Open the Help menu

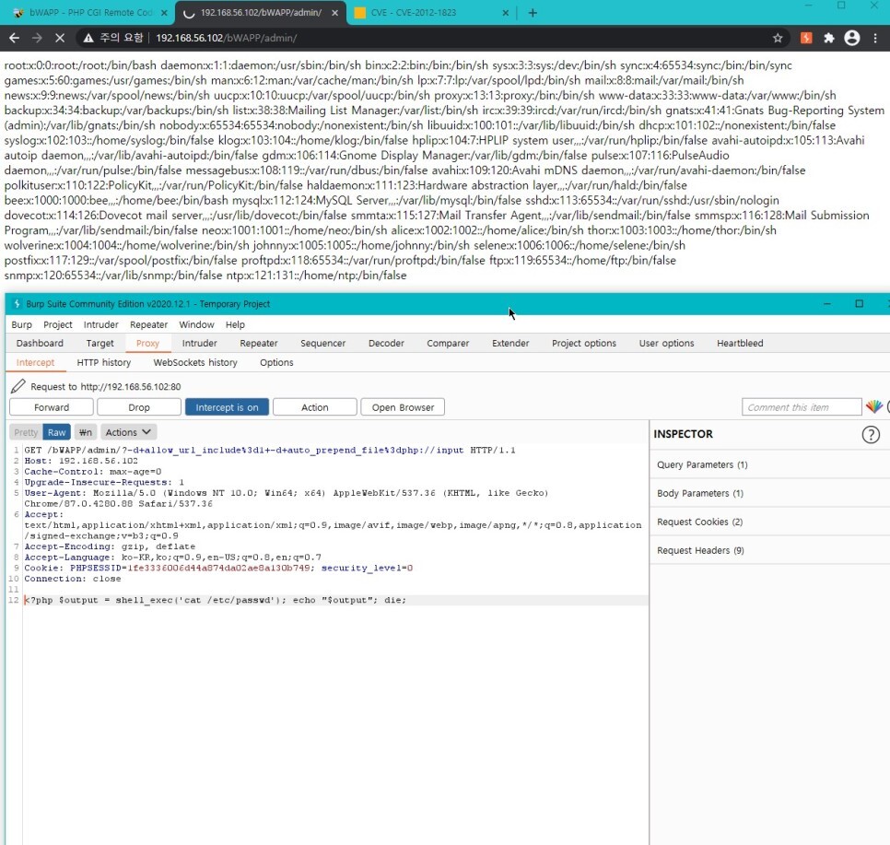tap(235, 324)
